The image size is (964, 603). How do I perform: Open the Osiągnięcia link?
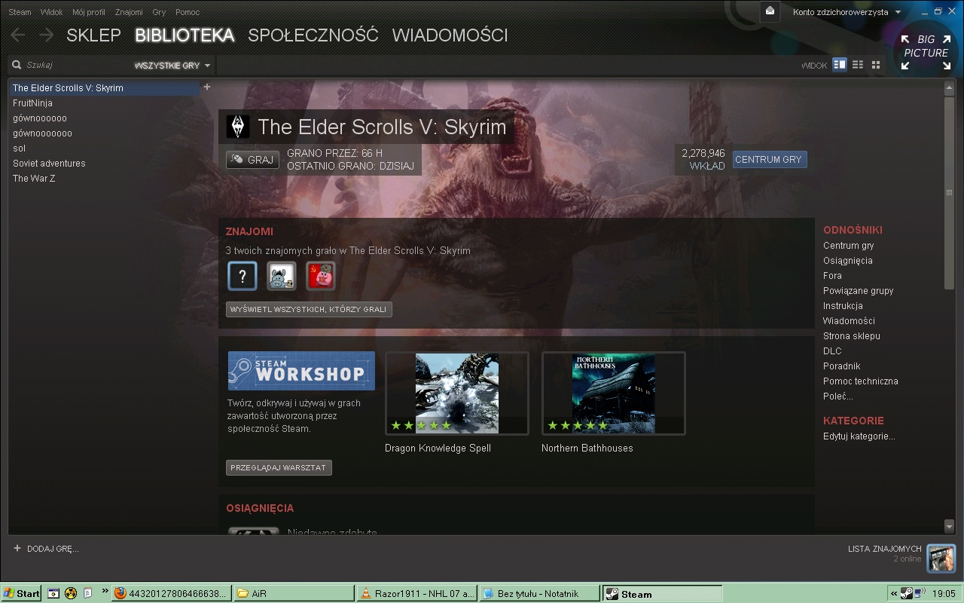click(x=847, y=261)
